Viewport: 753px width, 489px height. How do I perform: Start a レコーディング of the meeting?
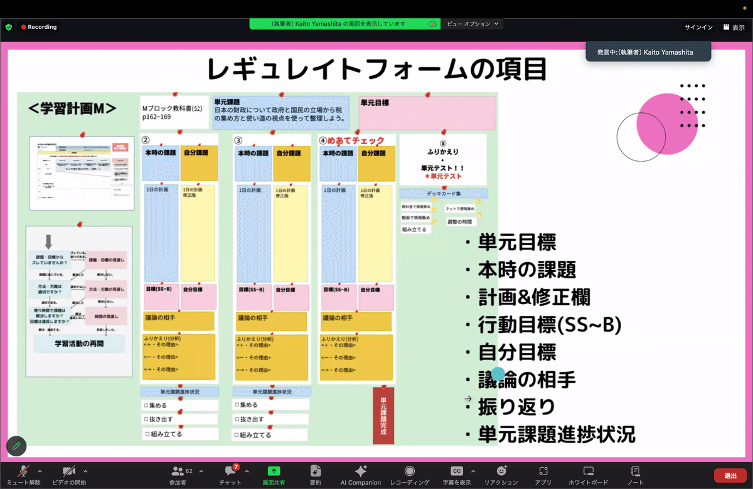click(411, 475)
